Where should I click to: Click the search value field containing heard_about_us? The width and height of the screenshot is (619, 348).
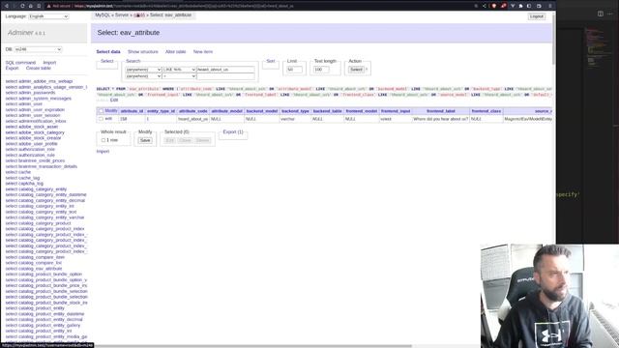(x=225, y=70)
